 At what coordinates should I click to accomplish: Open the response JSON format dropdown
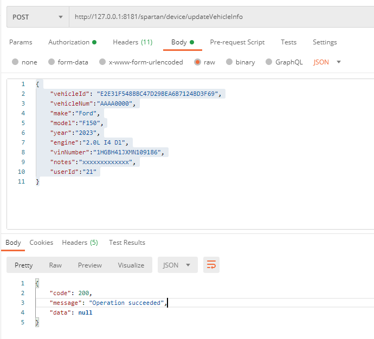point(177,265)
